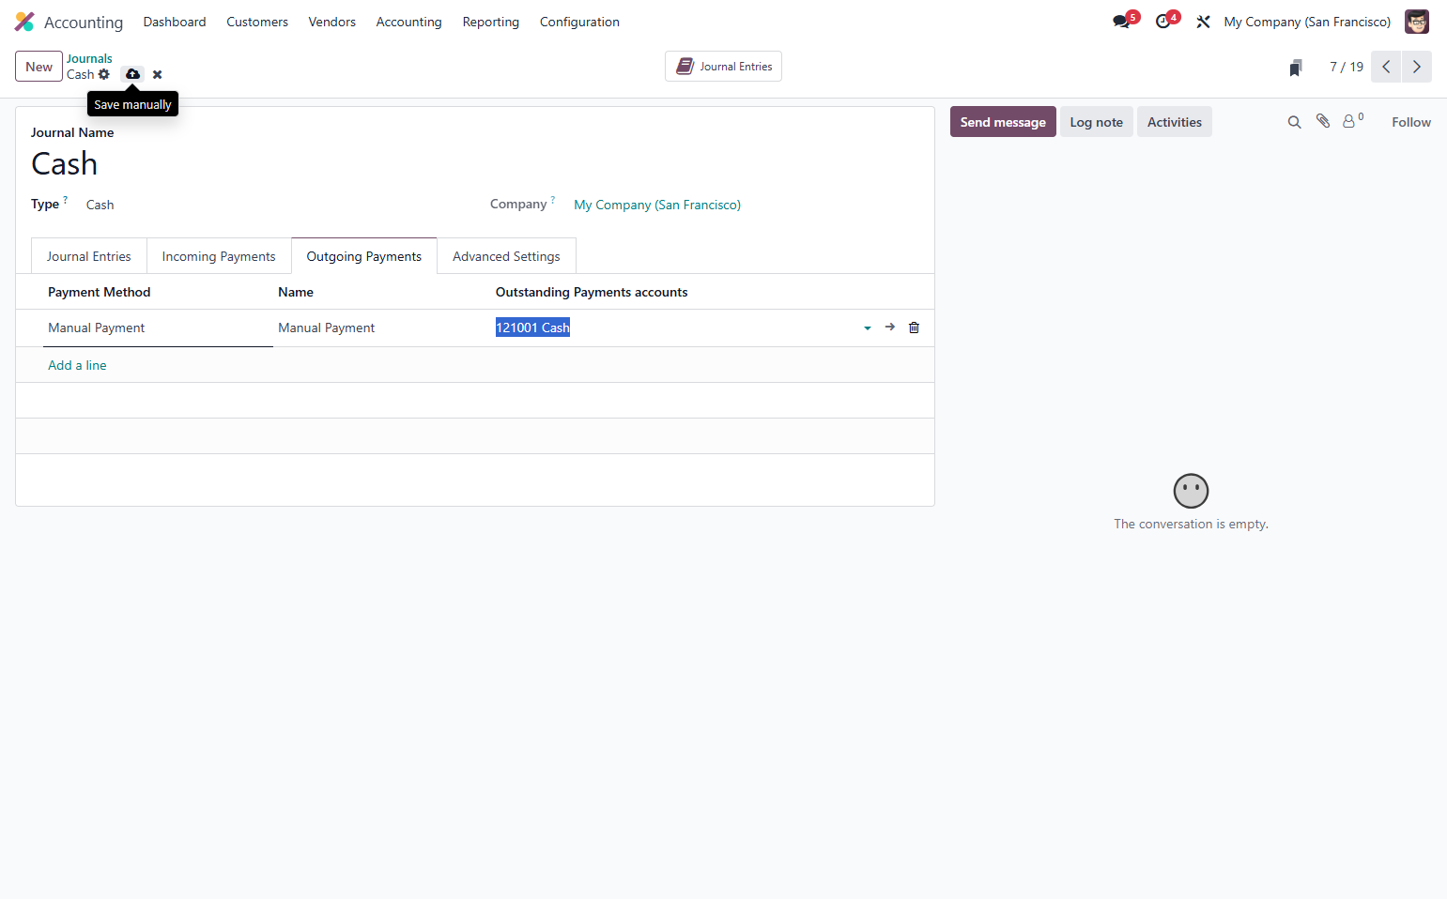Screen dimensions: 1447x899
Task: Go to the next record
Action: 1417,67
